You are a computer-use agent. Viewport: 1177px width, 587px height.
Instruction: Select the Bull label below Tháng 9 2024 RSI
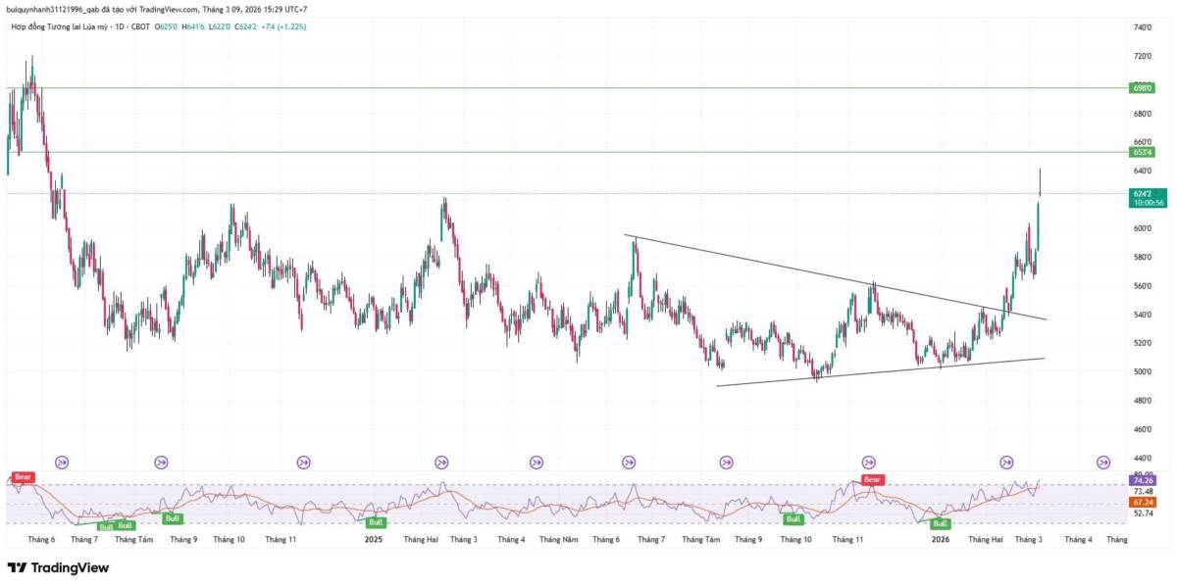pyautogui.click(x=174, y=517)
